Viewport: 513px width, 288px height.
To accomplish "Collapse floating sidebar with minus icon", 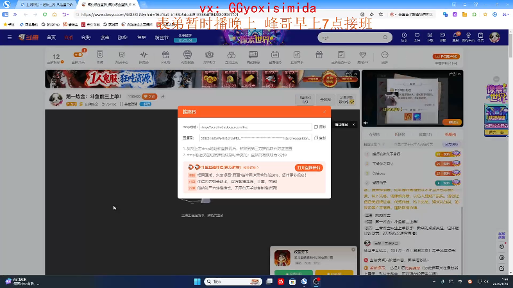I will pos(496,79).
